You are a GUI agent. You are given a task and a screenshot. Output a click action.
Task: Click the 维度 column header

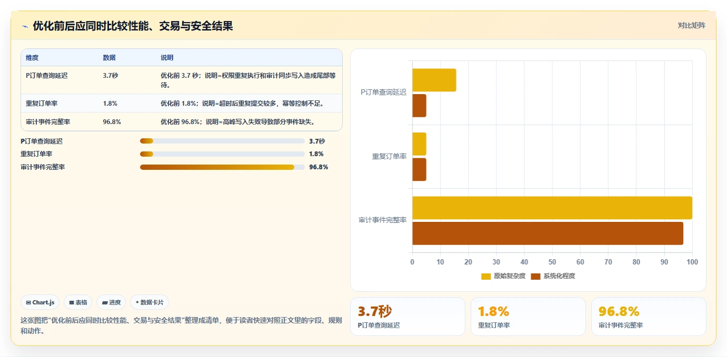[32, 58]
